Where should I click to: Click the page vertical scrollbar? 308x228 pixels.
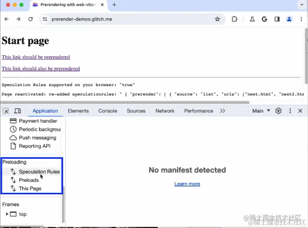coord(307,56)
